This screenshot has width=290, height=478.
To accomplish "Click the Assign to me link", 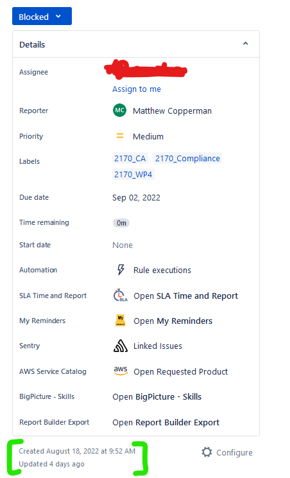I will 137,89.
